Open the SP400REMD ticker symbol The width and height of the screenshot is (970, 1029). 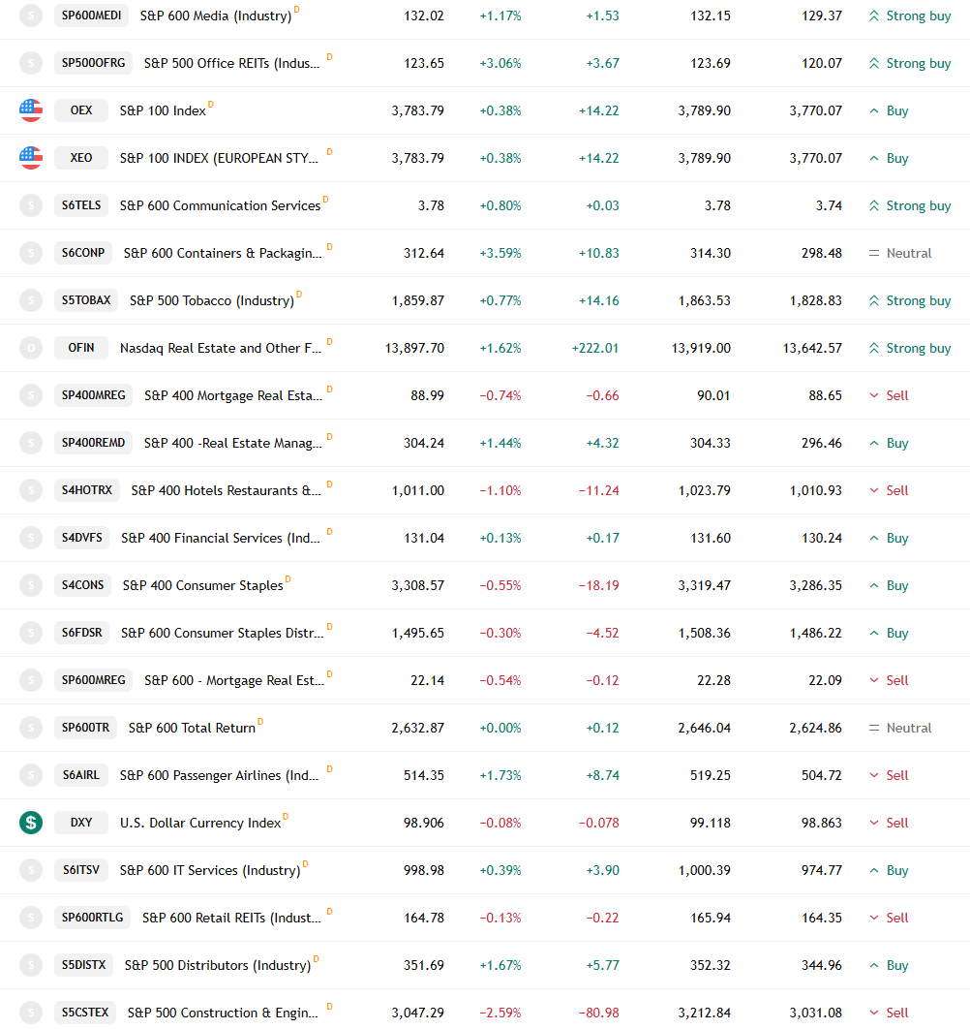tap(93, 442)
